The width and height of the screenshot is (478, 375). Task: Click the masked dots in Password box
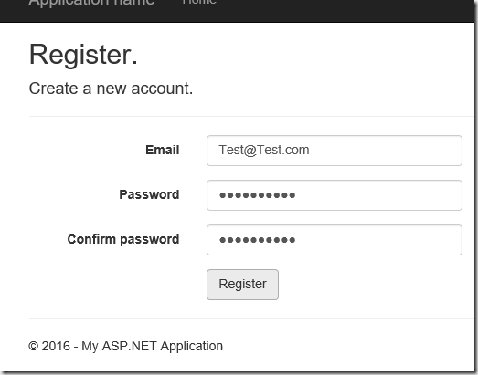click(x=258, y=195)
